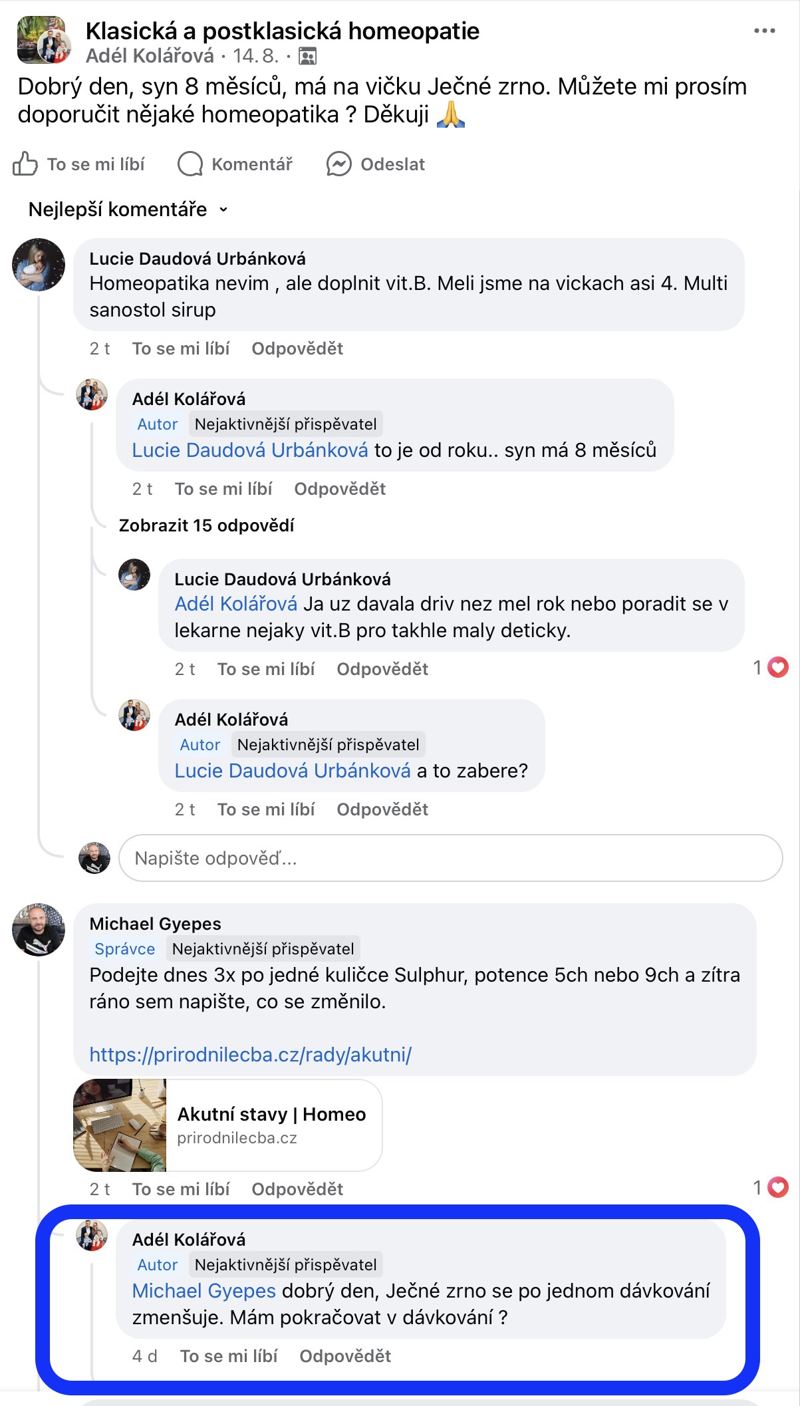
Task: Open the prirodnilecba.cz/rady/akutni link
Action: 250,1054
